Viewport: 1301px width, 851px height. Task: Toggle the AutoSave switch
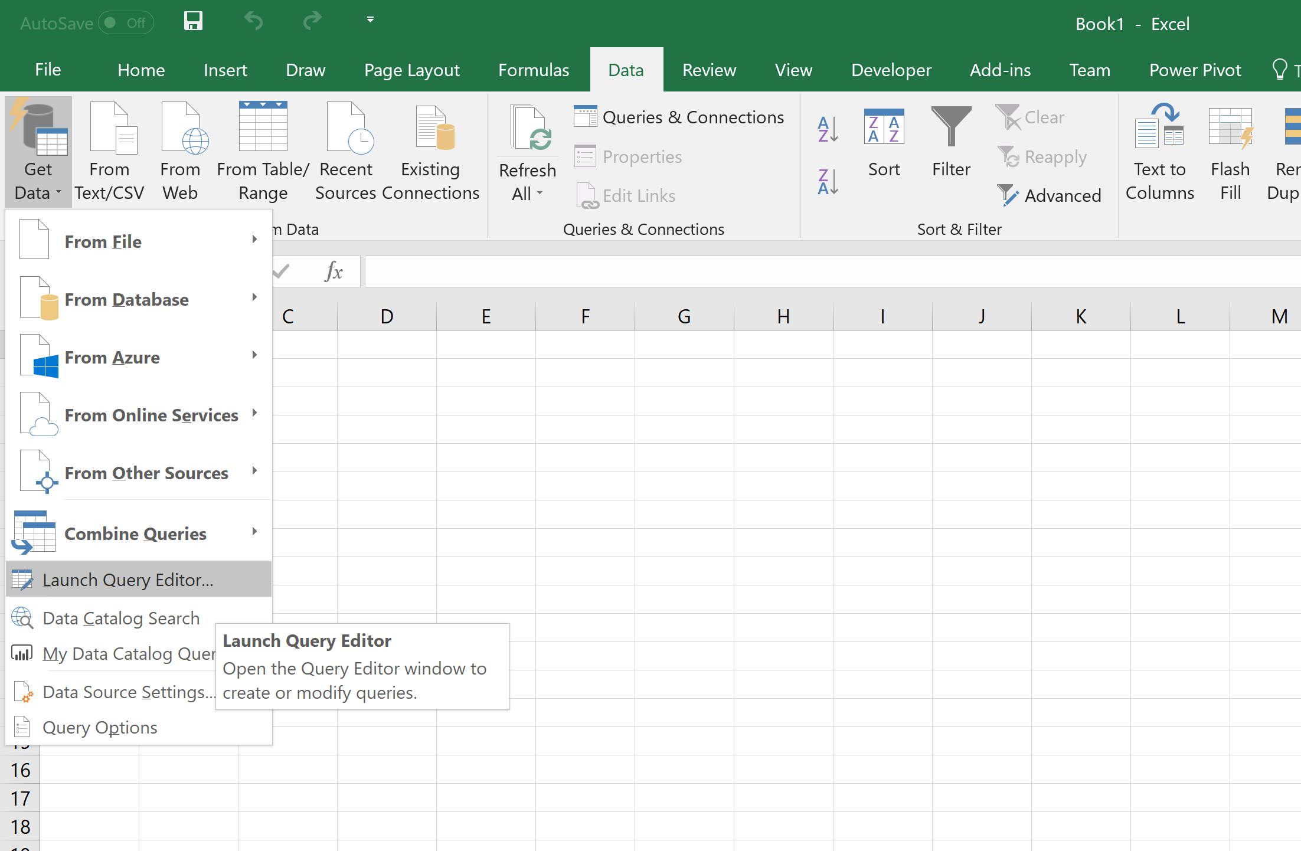tap(126, 23)
